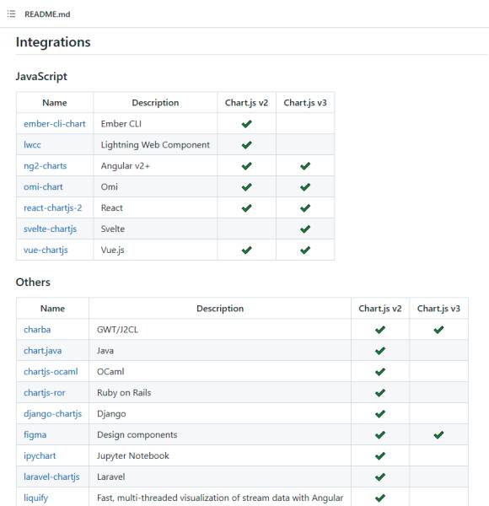Click the v2 checkmark for ember-cli-chart
Screen dimensions: 489x506
click(x=246, y=124)
